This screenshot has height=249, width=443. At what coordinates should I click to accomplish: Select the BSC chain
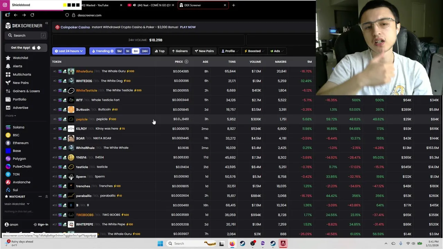(16, 135)
